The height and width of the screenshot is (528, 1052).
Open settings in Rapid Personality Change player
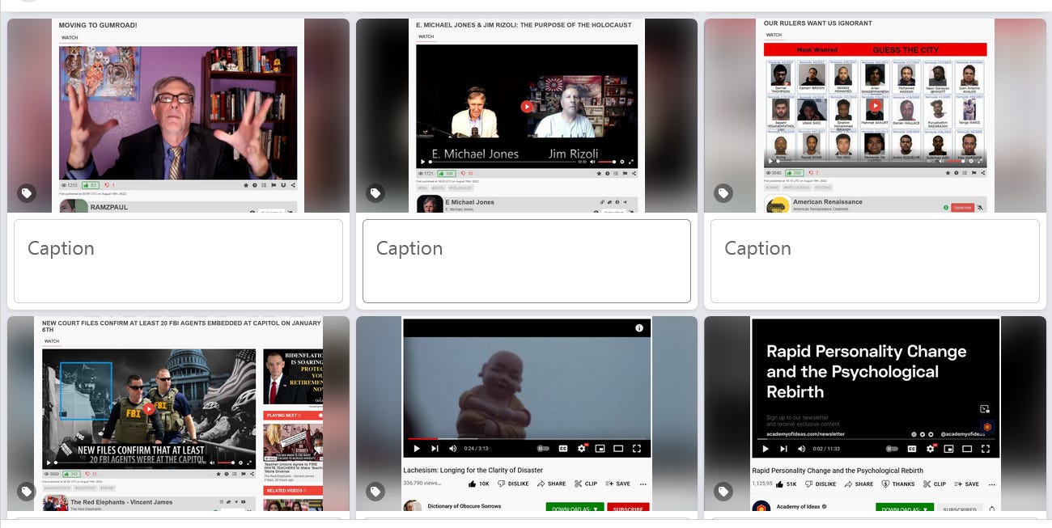point(931,449)
